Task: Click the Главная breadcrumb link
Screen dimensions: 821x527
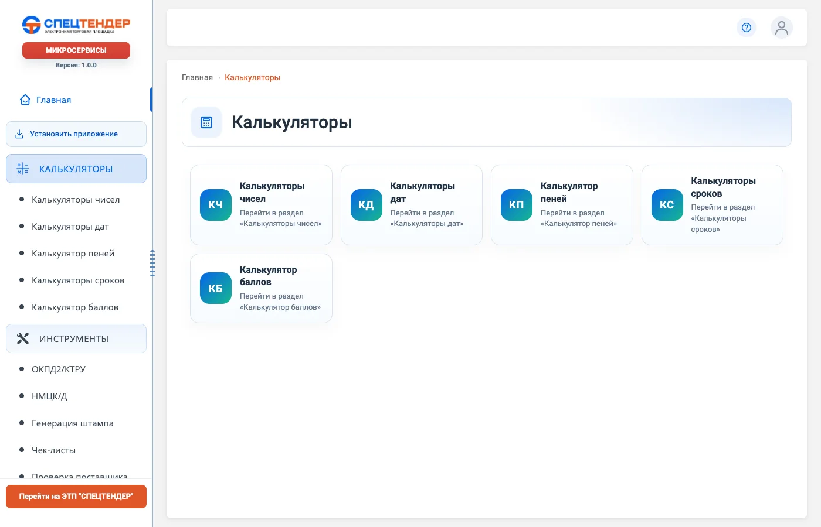Action: tap(197, 77)
